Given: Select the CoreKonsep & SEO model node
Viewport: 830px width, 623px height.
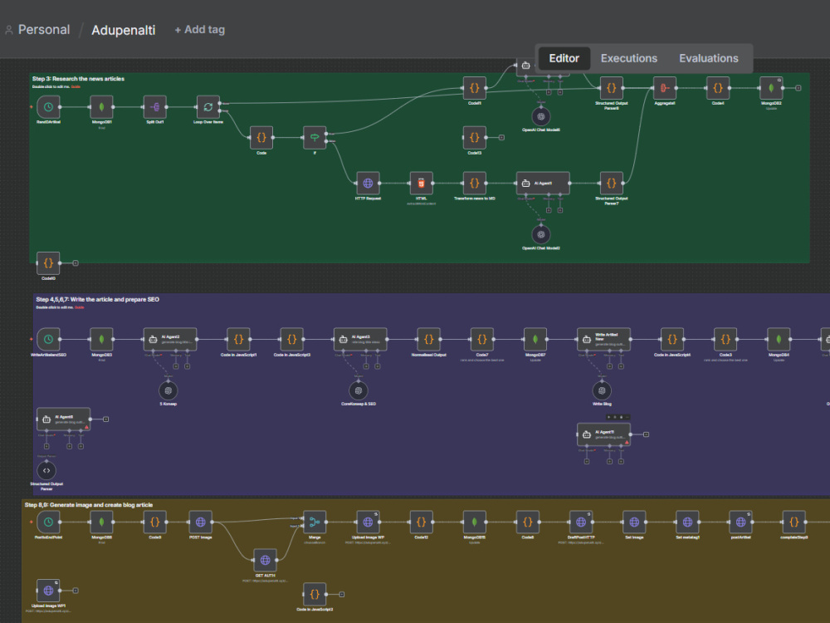Looking at the screenshot, I should 359,391.
